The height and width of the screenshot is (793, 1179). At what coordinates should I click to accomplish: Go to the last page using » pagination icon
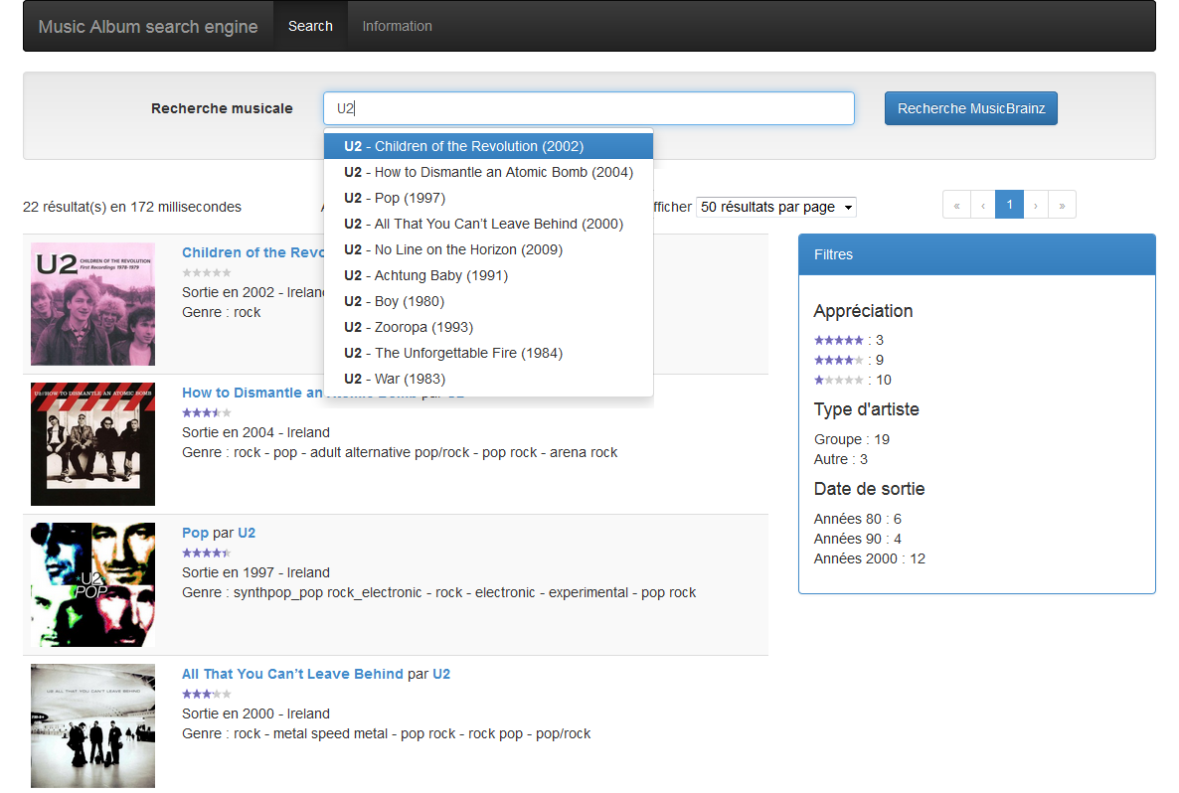tap(1062, 204)
